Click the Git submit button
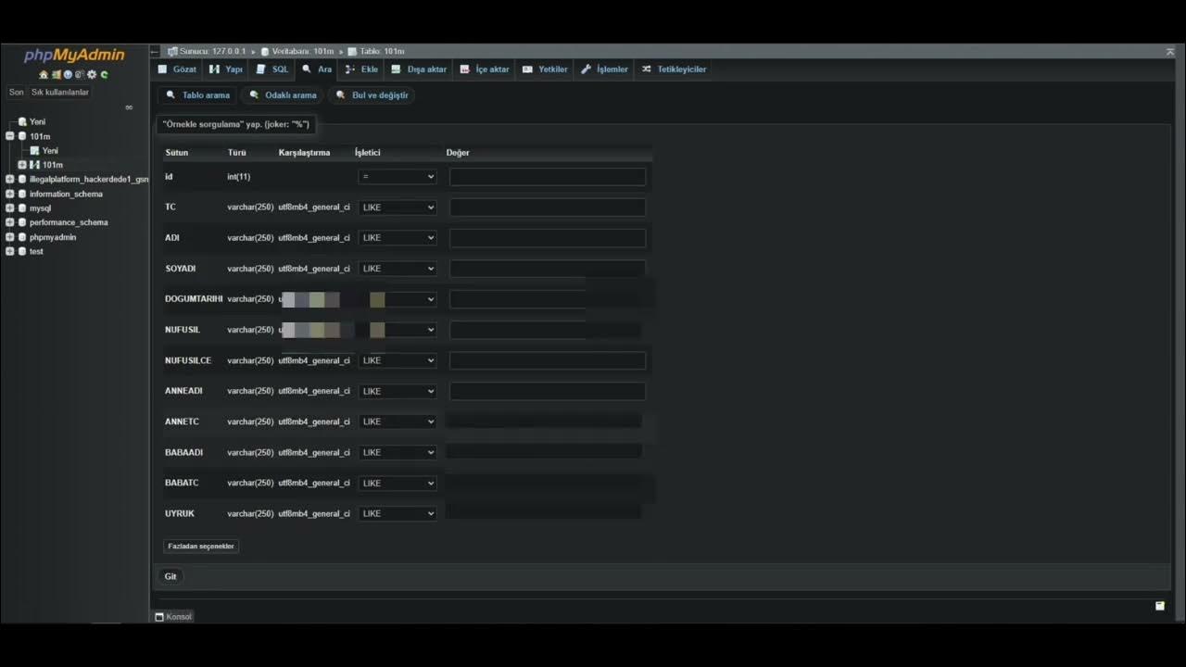This screenshot has height=667, width=1186. tap(170, 576)
